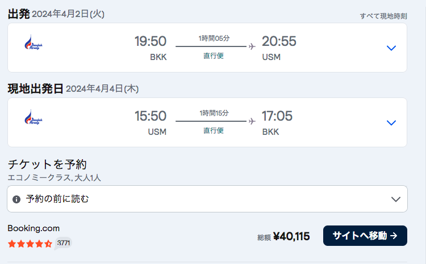Expand the outbound BKK to USM flight details

click(x=391, y=48)
